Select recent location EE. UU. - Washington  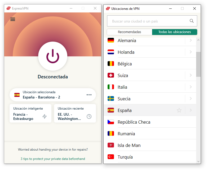tap(75, 113)
